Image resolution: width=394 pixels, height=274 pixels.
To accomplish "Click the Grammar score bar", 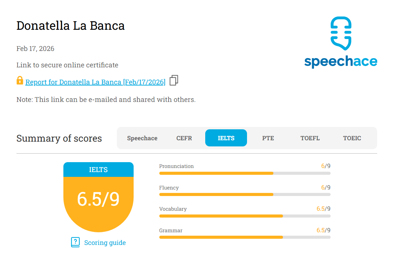I will (245, 237).
